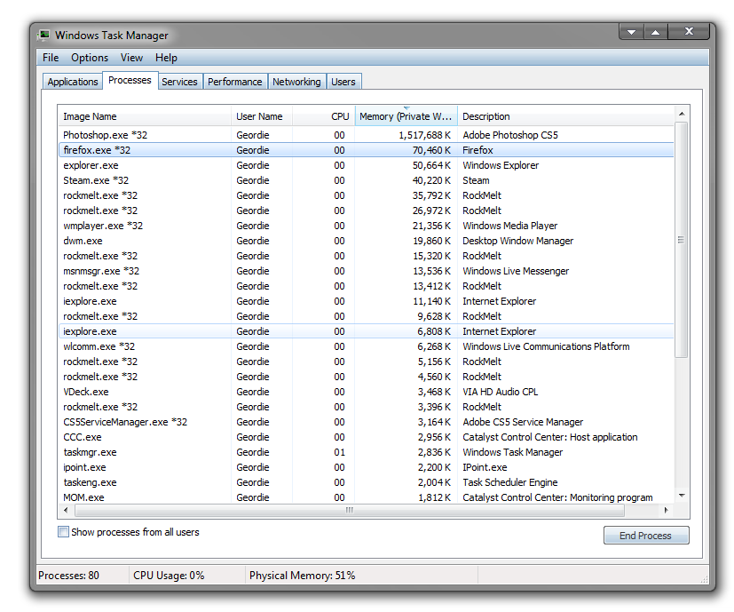Select the taskeng.exe process
734x612 pixels.
coord(366,482)
